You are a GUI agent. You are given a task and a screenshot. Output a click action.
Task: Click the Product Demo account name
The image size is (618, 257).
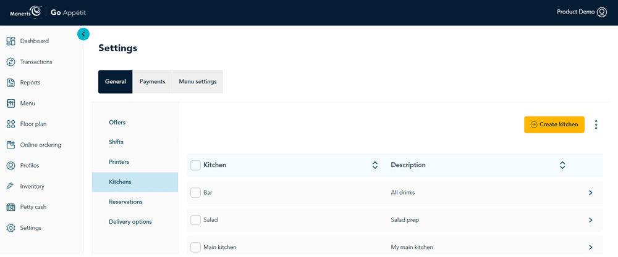pyautogui.click(x=575, y=12)
